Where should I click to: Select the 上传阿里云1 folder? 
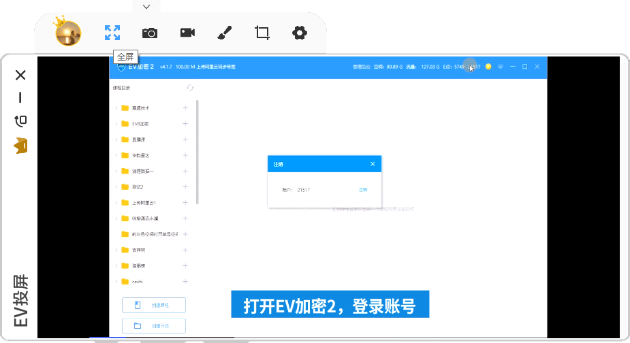tap(144, 202)
